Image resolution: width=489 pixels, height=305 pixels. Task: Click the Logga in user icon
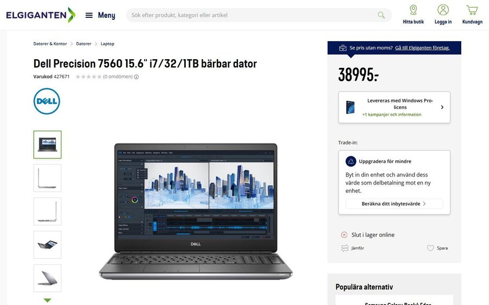coord(443,10)
